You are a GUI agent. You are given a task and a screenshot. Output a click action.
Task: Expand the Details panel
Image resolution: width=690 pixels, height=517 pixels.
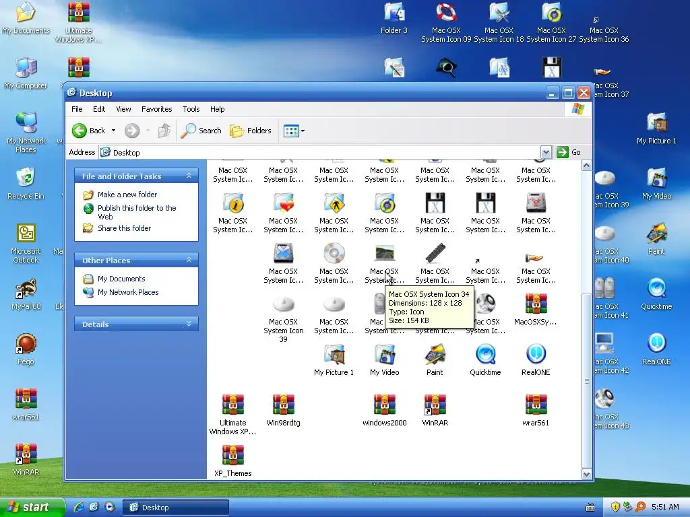189,324
